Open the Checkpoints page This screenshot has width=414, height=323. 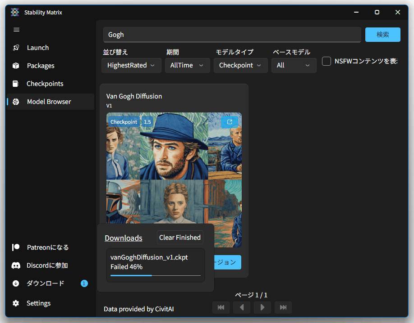(x=51, y=84)
